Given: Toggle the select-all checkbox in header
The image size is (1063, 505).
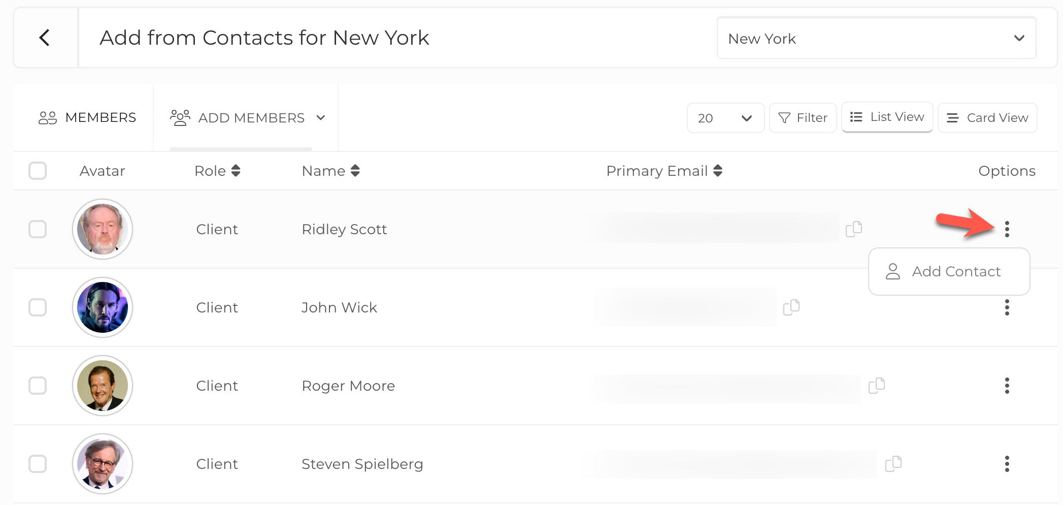Looking at the screenshot, I should click(38, 171).
